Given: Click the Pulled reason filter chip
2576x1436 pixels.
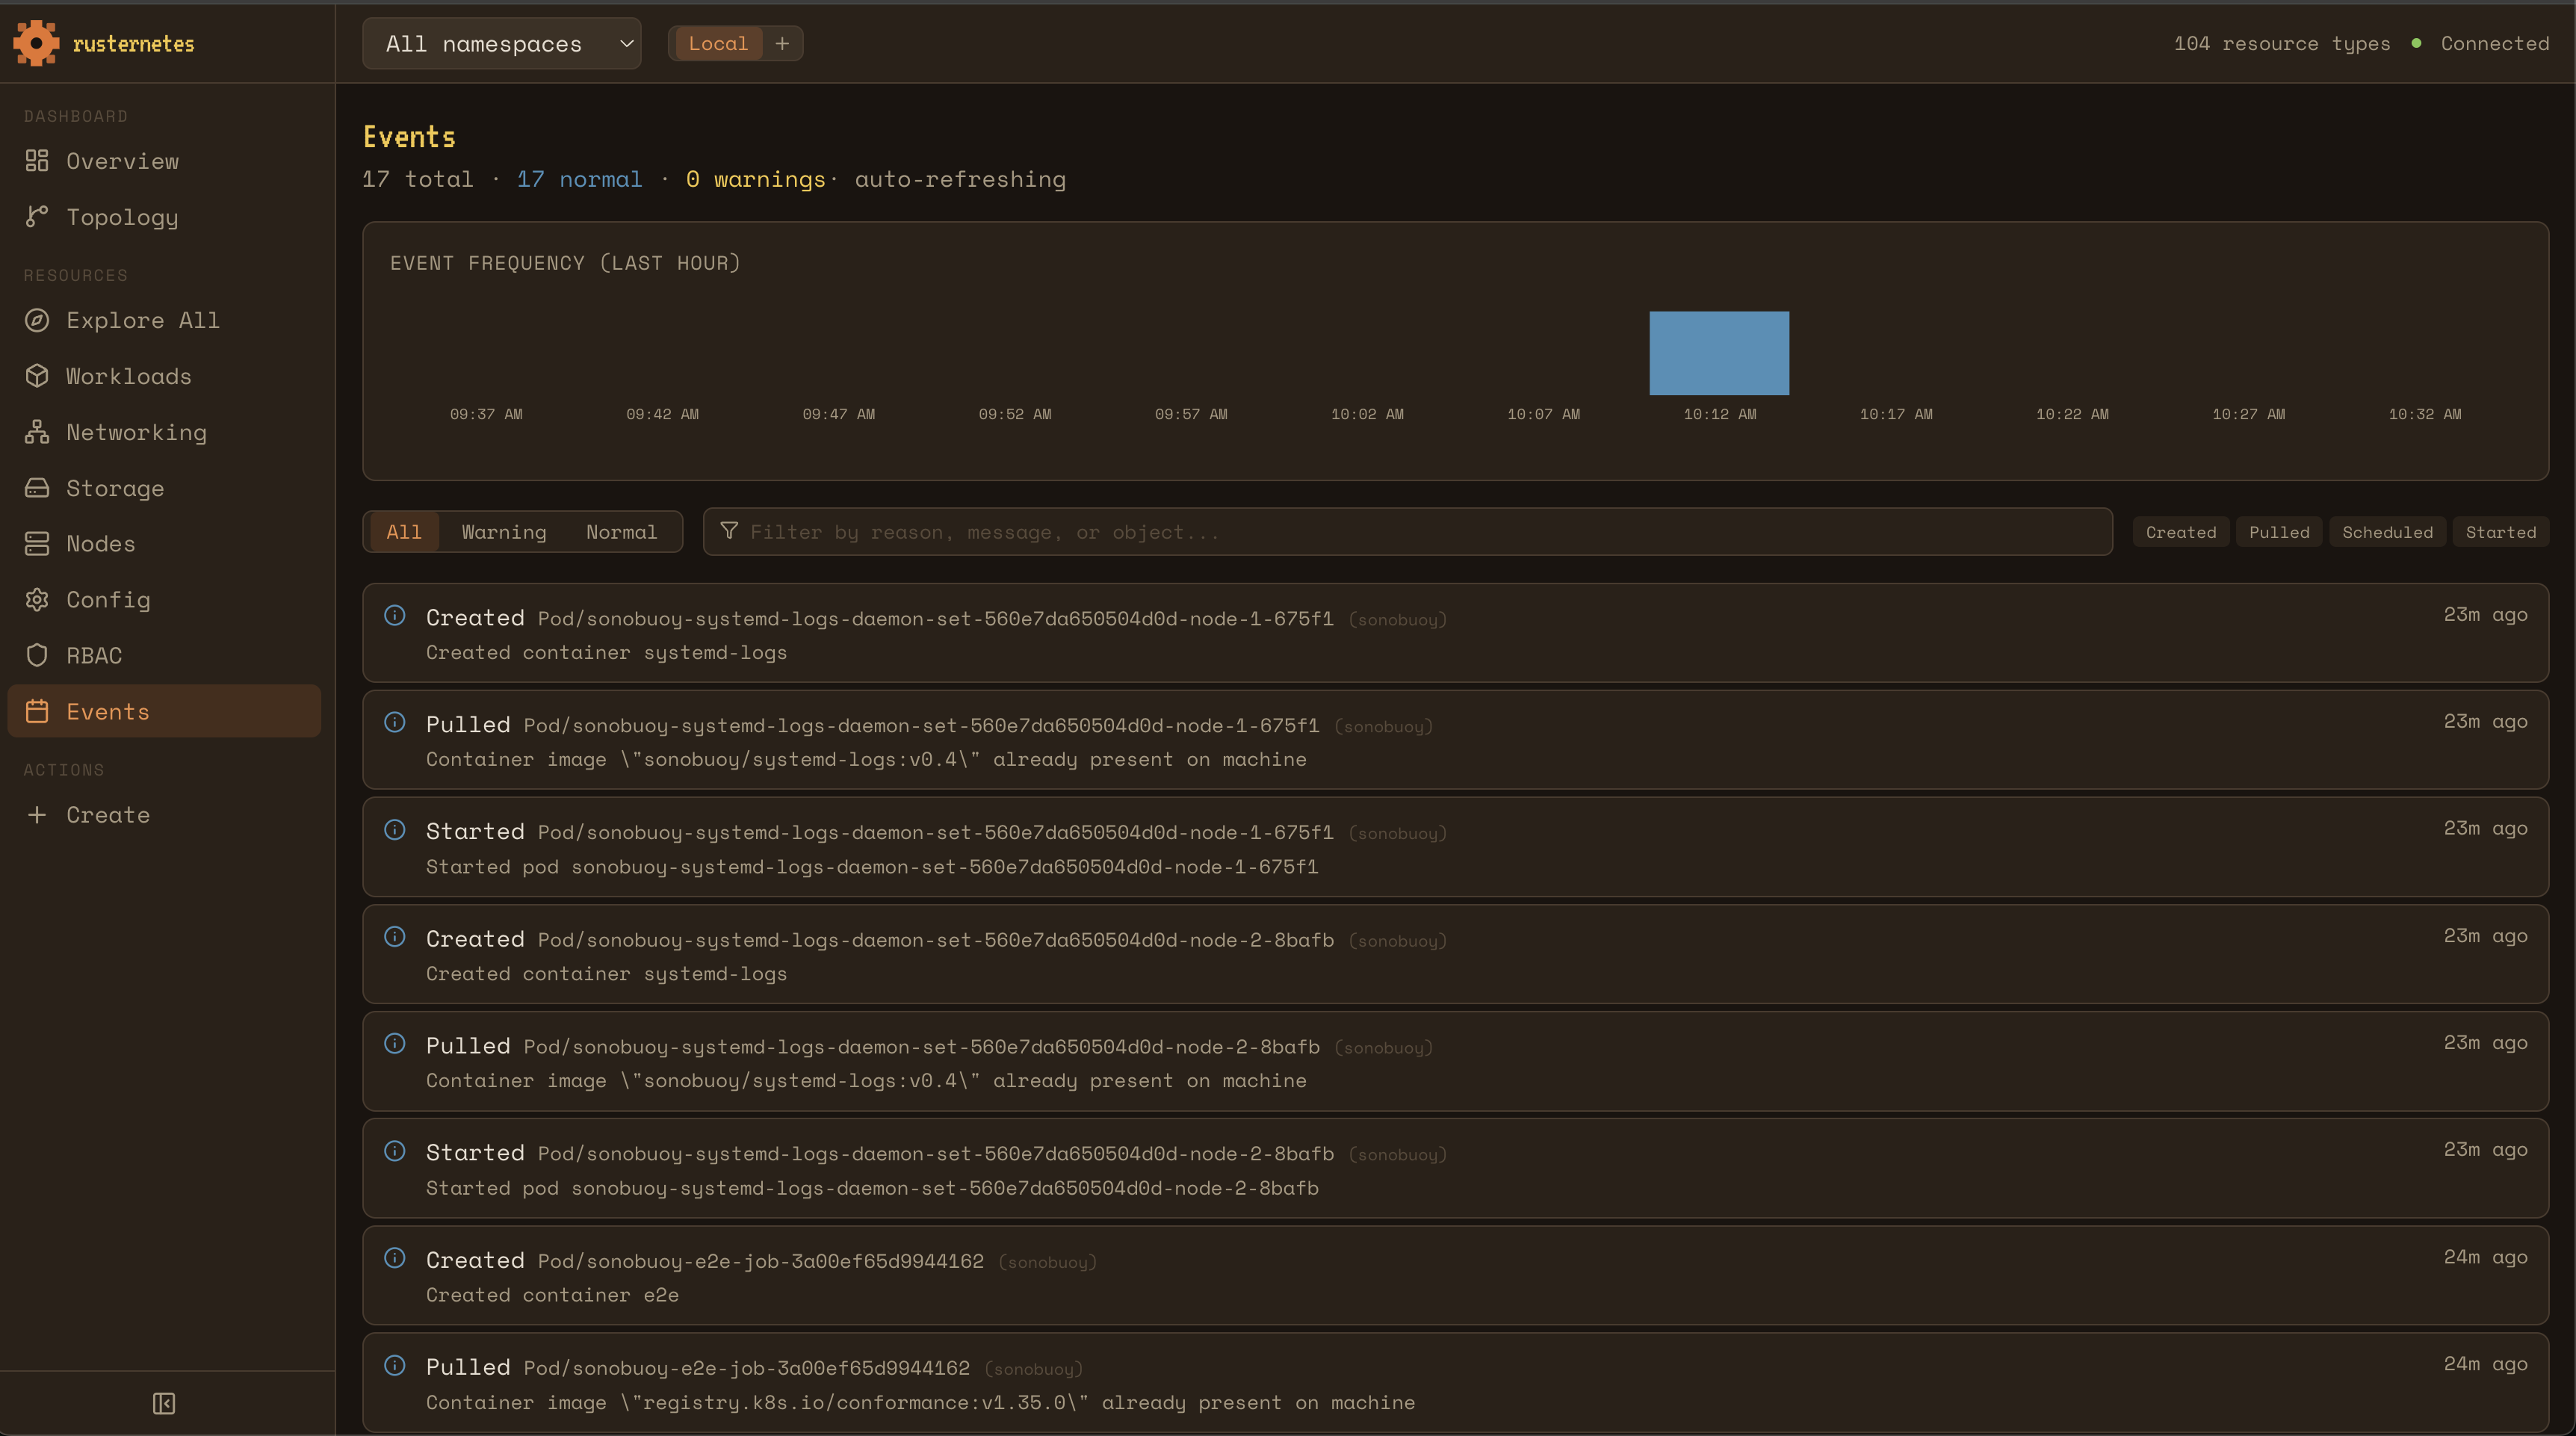Looking at the screenshot, I should coord(2279,532).
